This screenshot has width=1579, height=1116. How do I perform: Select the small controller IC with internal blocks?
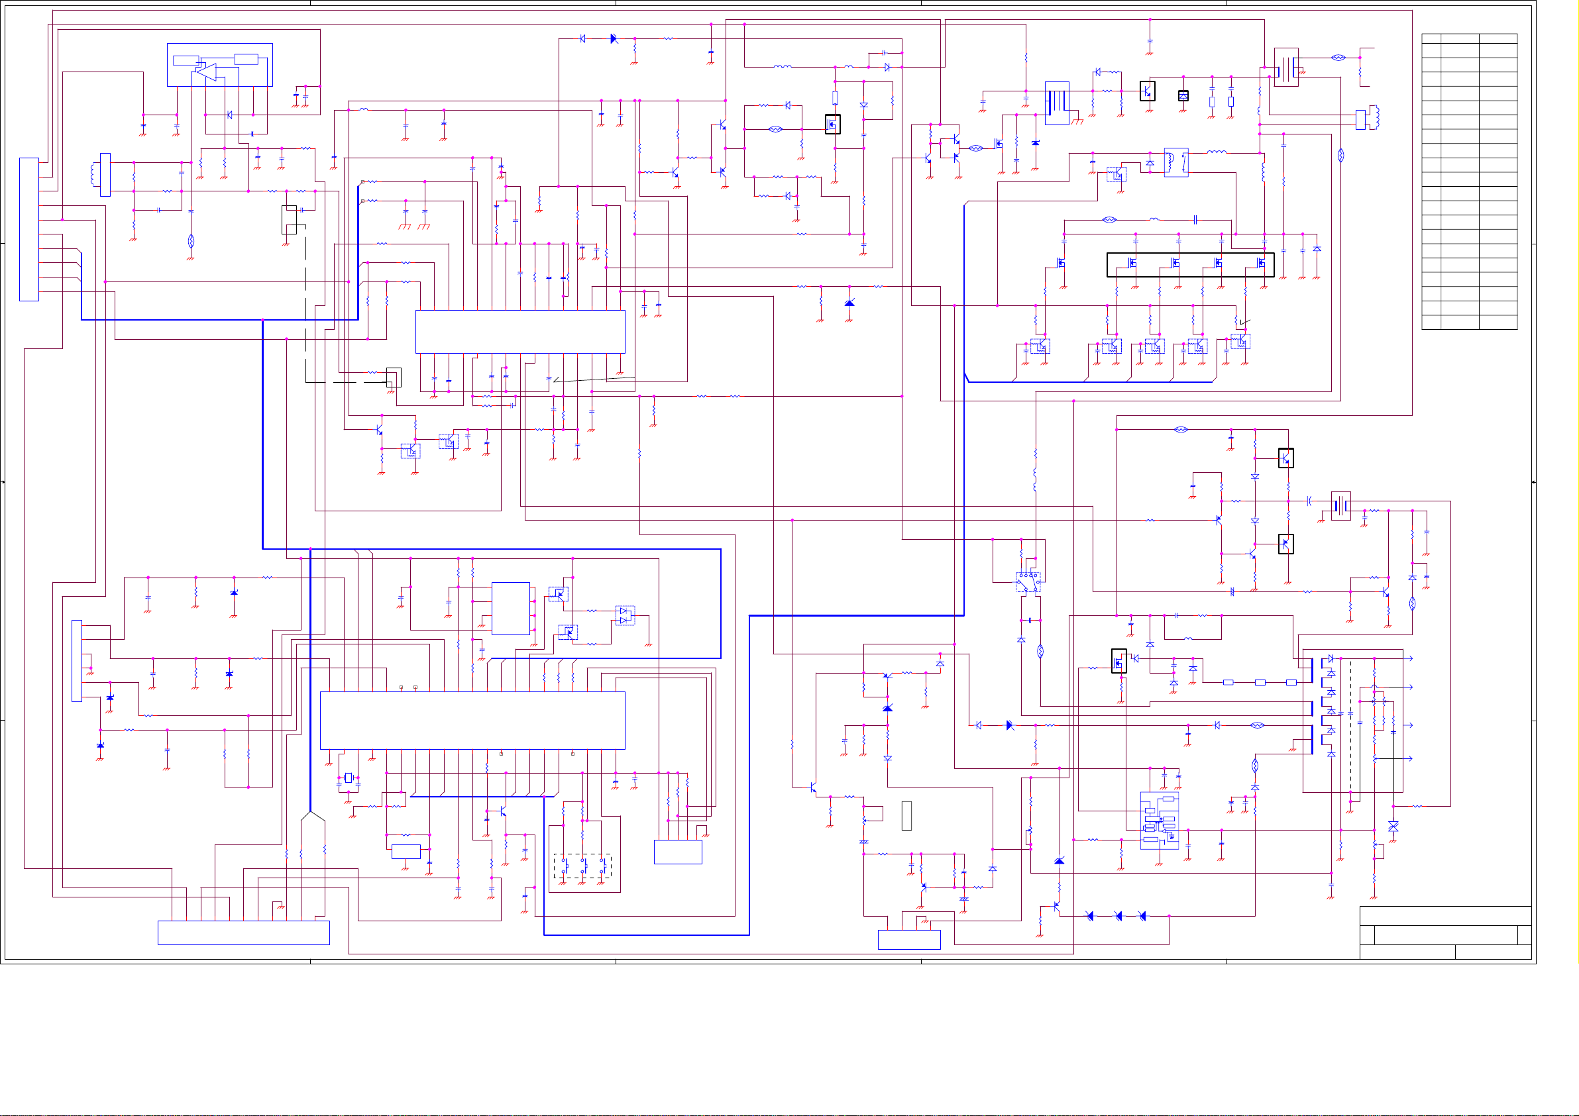coord(1160,821)
